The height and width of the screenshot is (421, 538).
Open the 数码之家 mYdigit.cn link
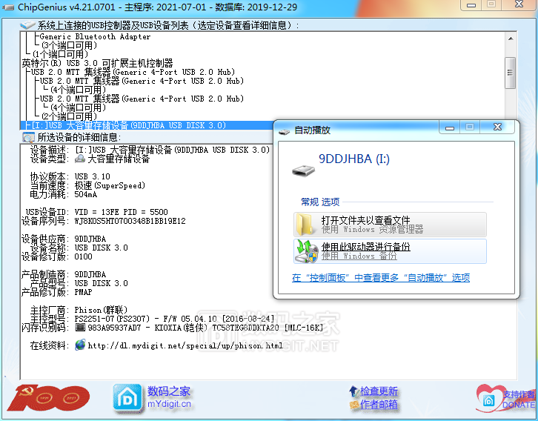pos(169,397)
